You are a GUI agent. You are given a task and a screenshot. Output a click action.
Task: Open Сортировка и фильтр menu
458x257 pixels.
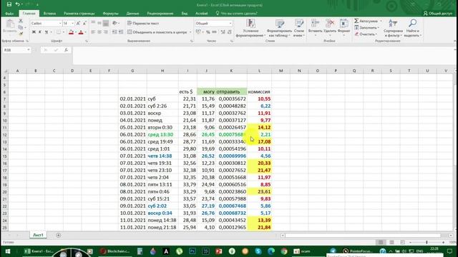coord(393,28)
